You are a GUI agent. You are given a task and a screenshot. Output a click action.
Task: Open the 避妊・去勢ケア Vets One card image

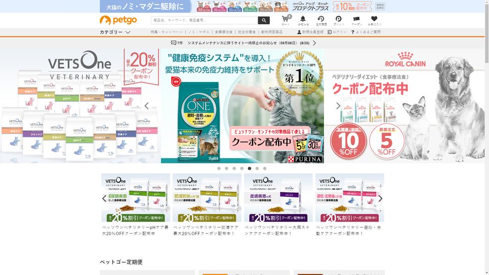[x=349, y=198]
